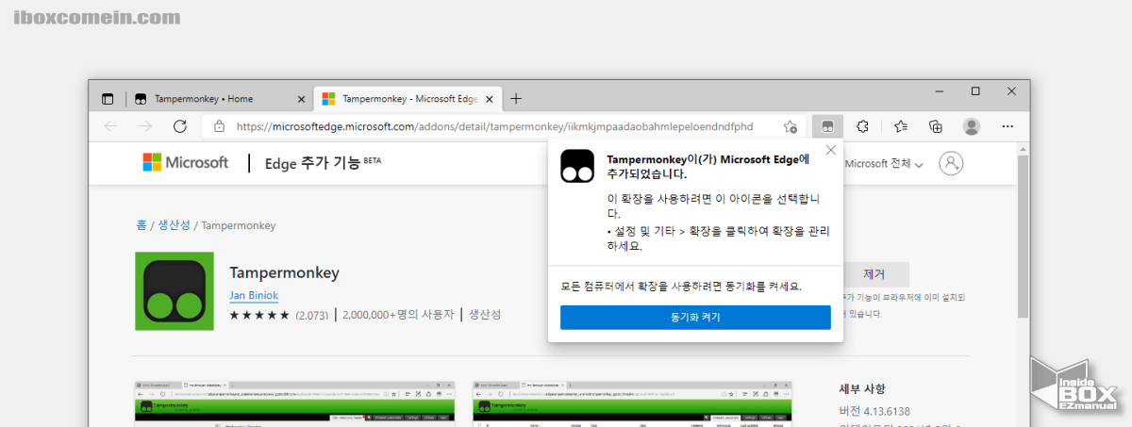This screenshot has width=1132, height=427.
Task: Open developer Jan Biniok link
Action: pos(254,295)
